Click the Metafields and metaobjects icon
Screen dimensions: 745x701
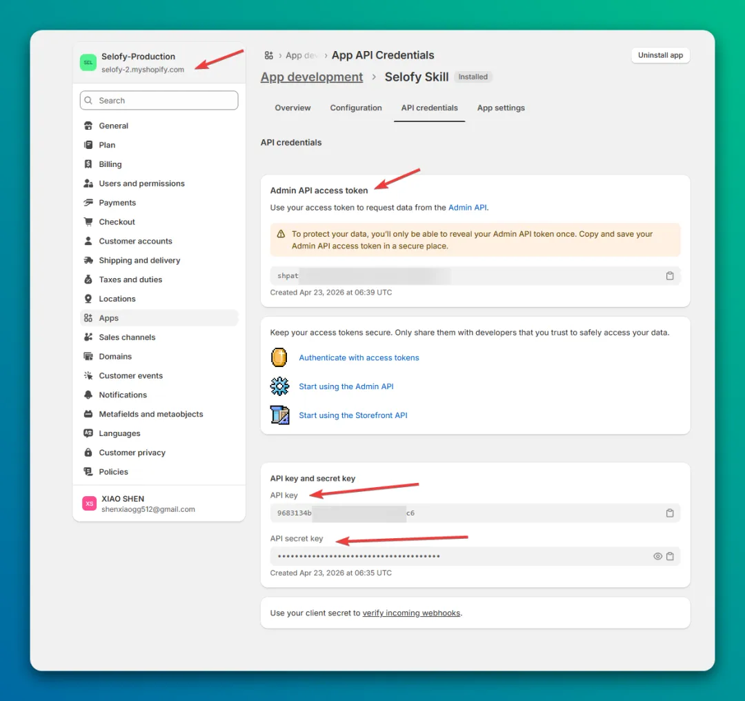pos(88,414)
